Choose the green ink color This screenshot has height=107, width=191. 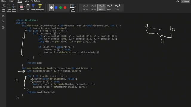(x=61, y=7)
